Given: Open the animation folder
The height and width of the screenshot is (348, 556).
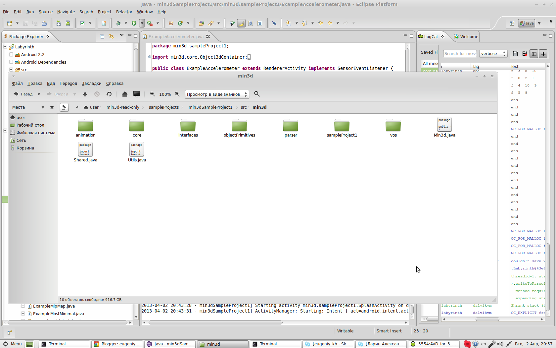Looking at the screenshot, I should [85, 126].
